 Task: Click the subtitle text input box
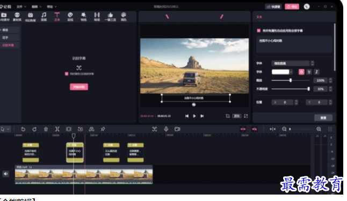tap(294, 44)
